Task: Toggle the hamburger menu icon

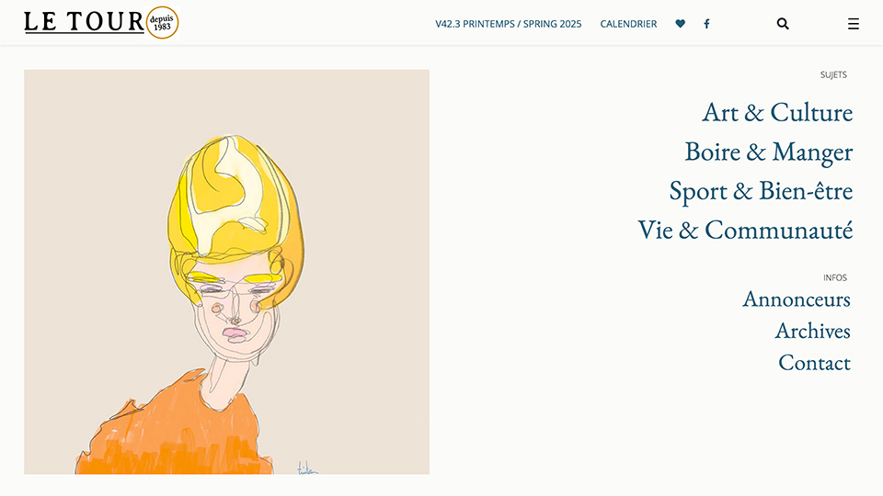Action: [x=854, y=24]
